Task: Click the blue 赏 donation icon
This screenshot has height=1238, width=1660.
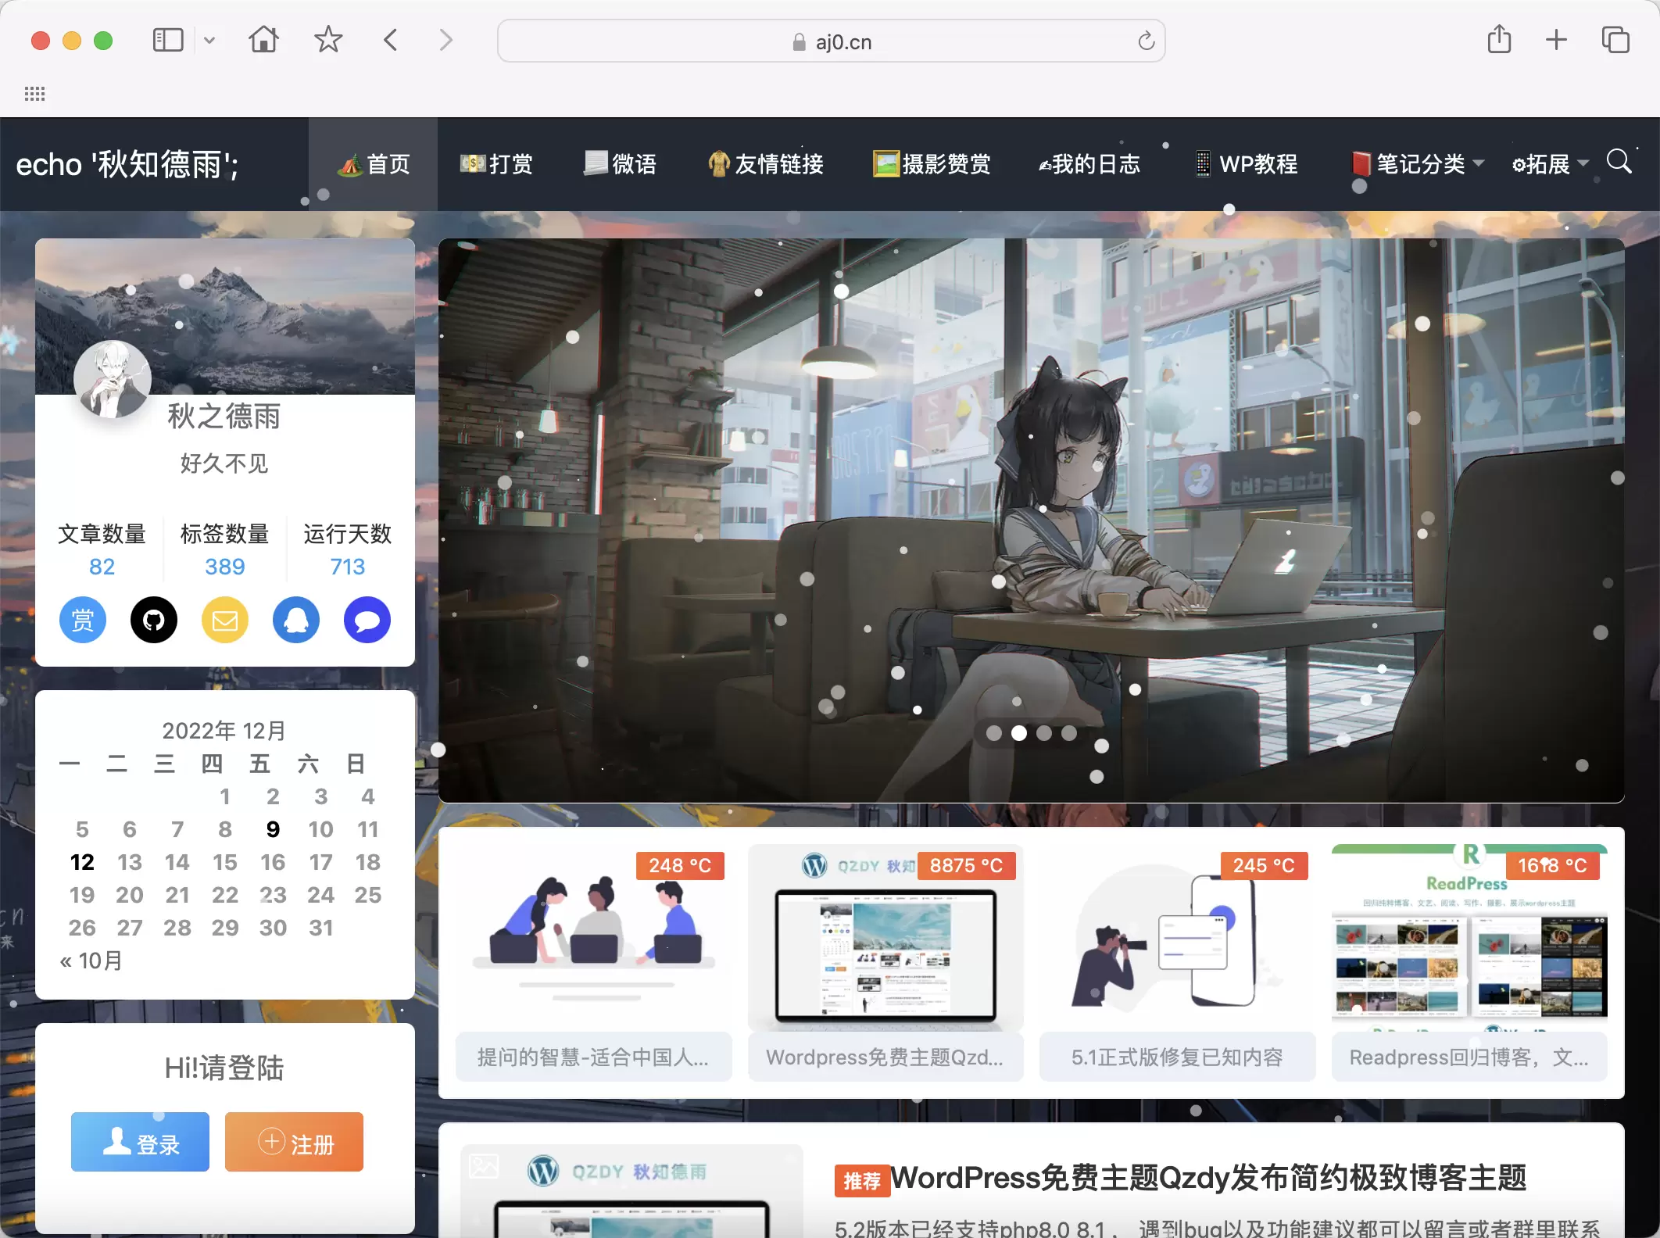Action: 82,620
